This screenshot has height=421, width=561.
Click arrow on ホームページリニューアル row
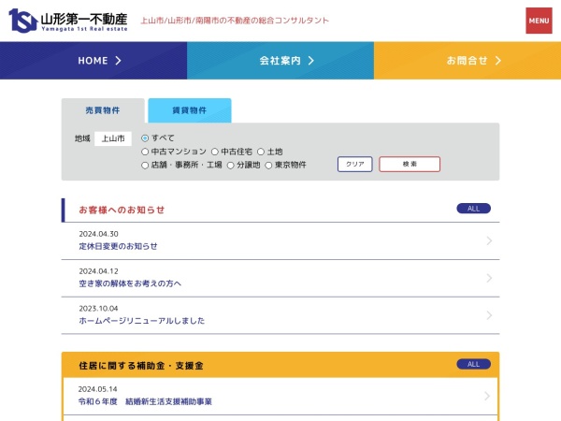[489, 315]
